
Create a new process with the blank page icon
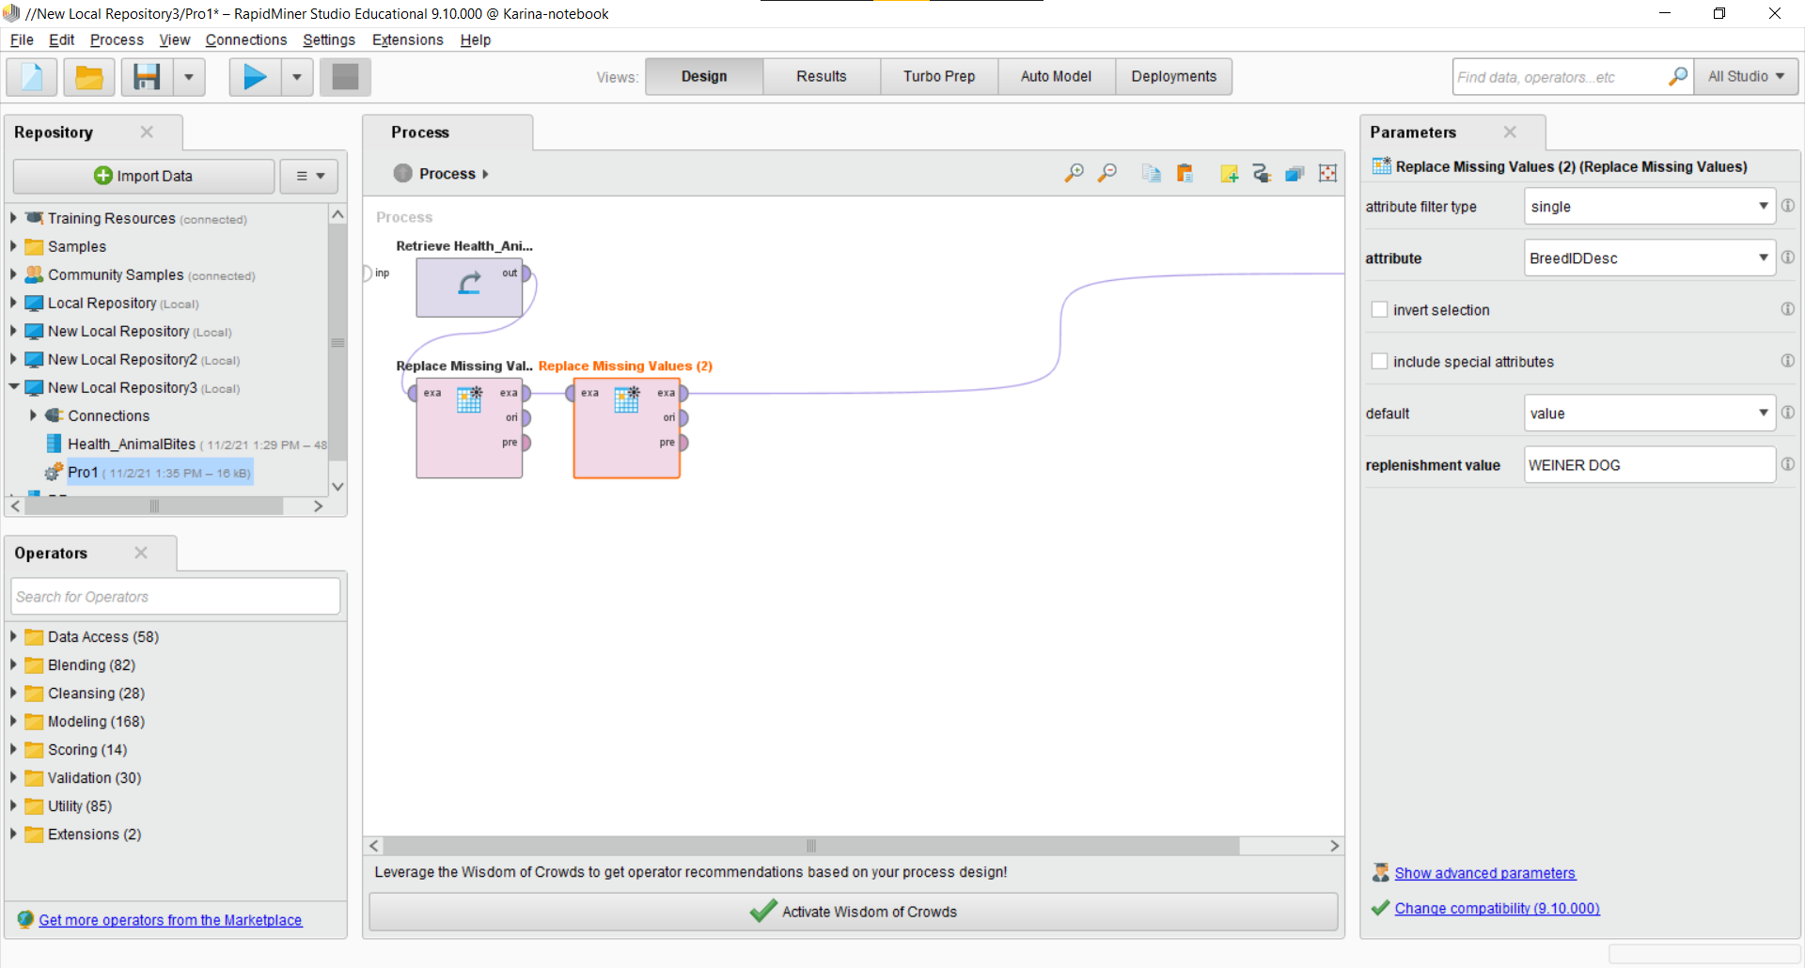tap(32, 77)
